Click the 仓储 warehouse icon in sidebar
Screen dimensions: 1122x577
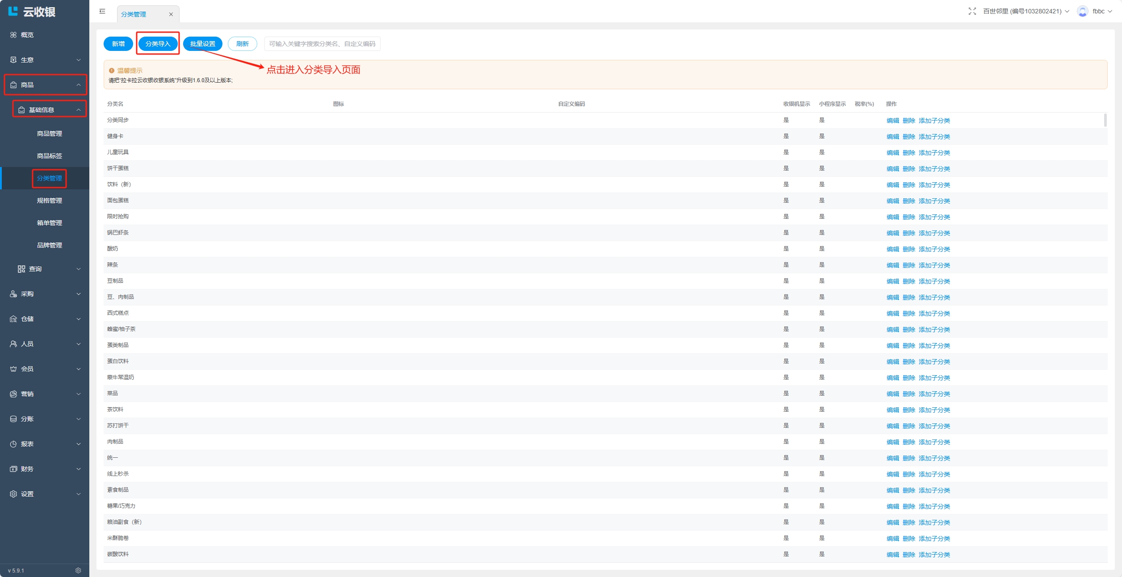(13, 319)
